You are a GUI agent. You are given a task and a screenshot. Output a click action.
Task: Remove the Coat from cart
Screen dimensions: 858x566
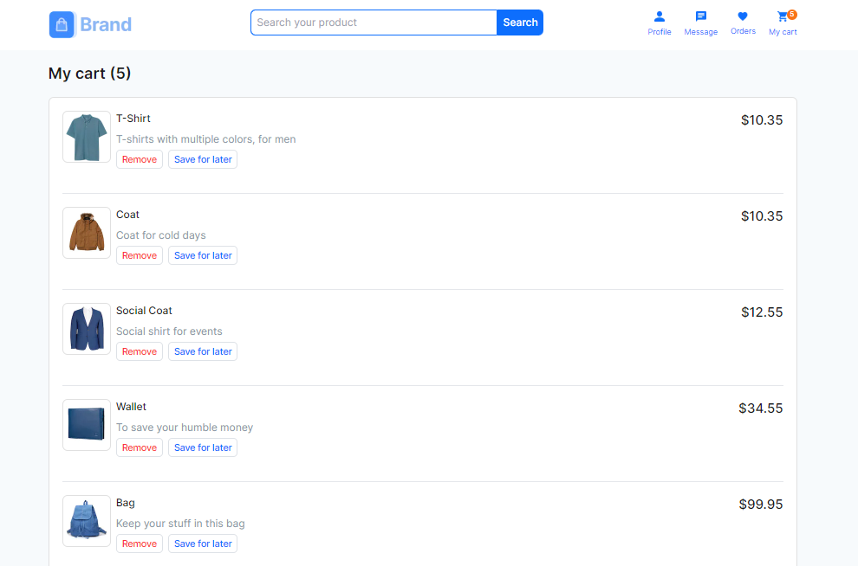[140, 255]
